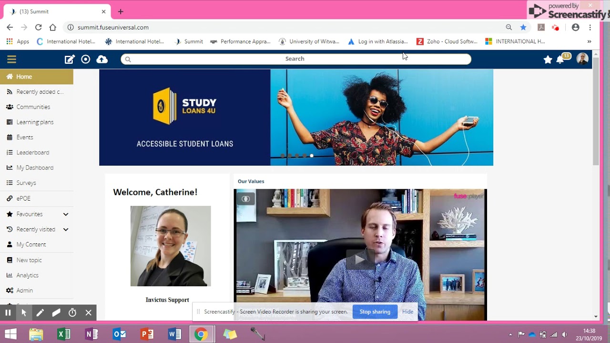Open My Dashboard in sidebar

click(x=37, y=168)
